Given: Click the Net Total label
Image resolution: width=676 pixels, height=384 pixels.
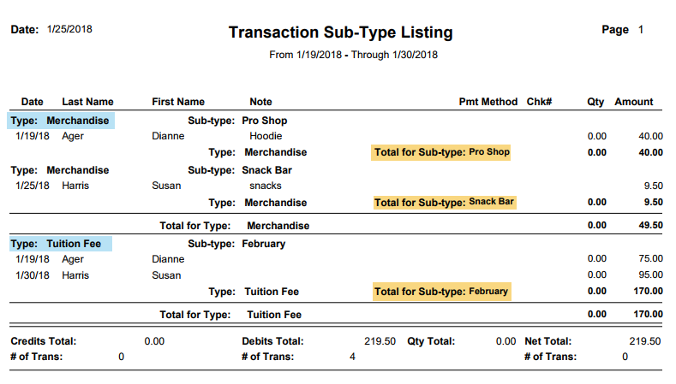Looking at the screenshot, I should click(x=547, y=341).
